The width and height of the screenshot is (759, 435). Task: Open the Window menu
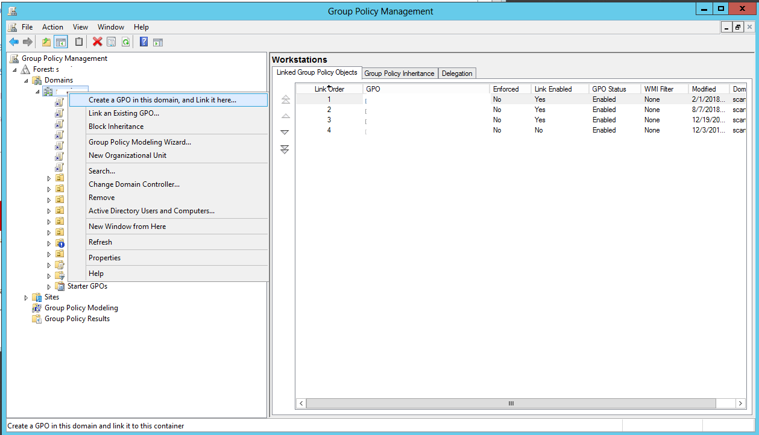point(111,27)
